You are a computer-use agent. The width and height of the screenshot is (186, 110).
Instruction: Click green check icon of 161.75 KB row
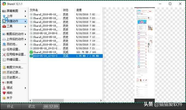coord(31,52)
